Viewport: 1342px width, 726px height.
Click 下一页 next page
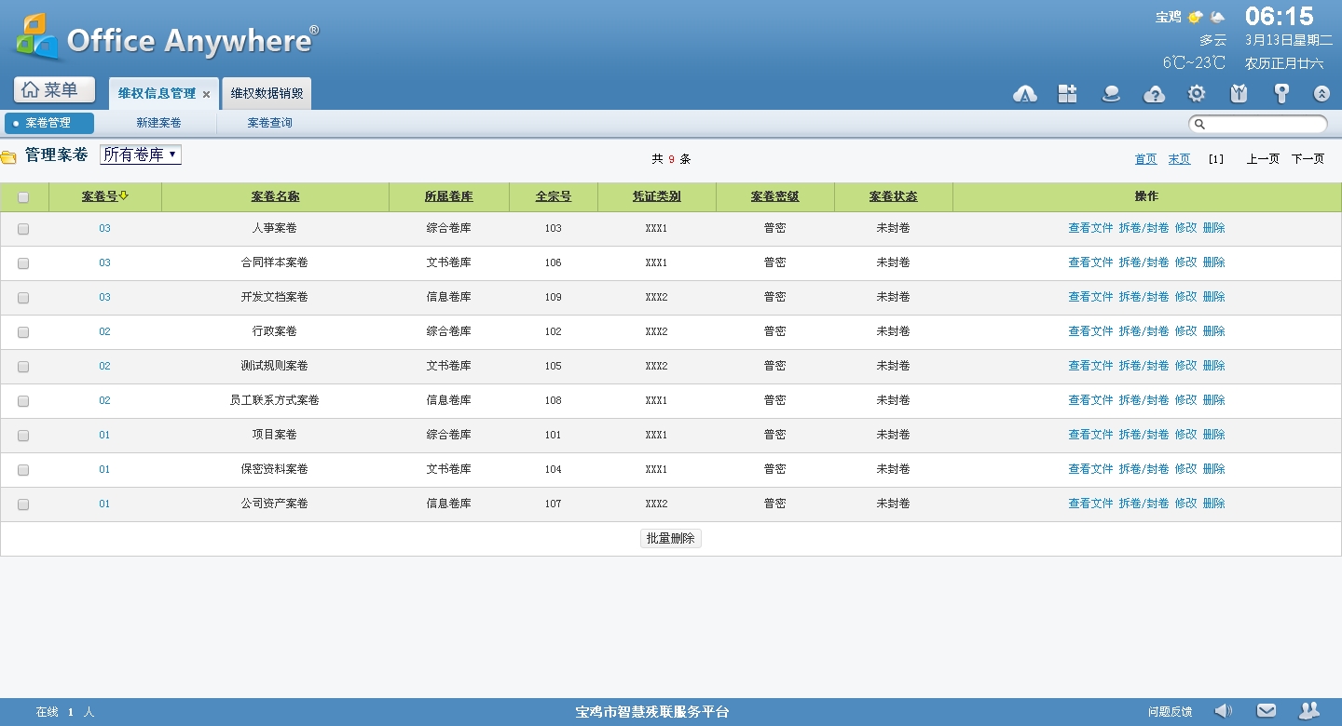point(1308,159)
